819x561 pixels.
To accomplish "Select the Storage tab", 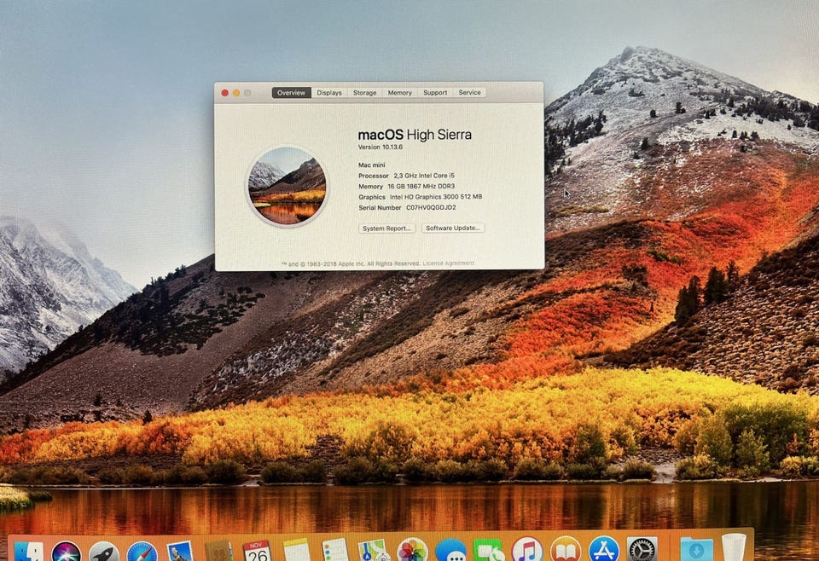I will click(364, 92).
